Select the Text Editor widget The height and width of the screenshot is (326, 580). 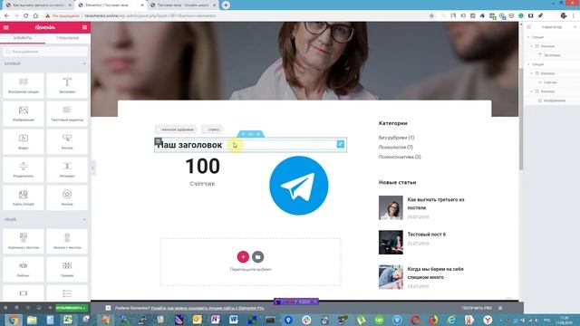[x=67, y=113]
